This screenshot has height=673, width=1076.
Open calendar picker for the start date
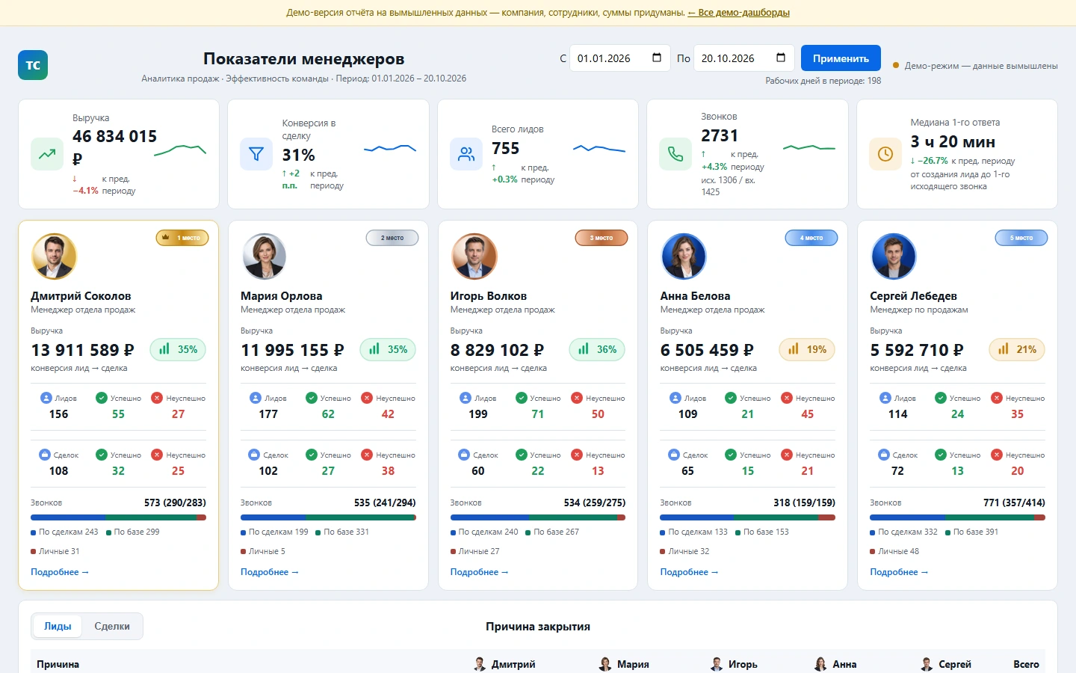tap(657, 58)
